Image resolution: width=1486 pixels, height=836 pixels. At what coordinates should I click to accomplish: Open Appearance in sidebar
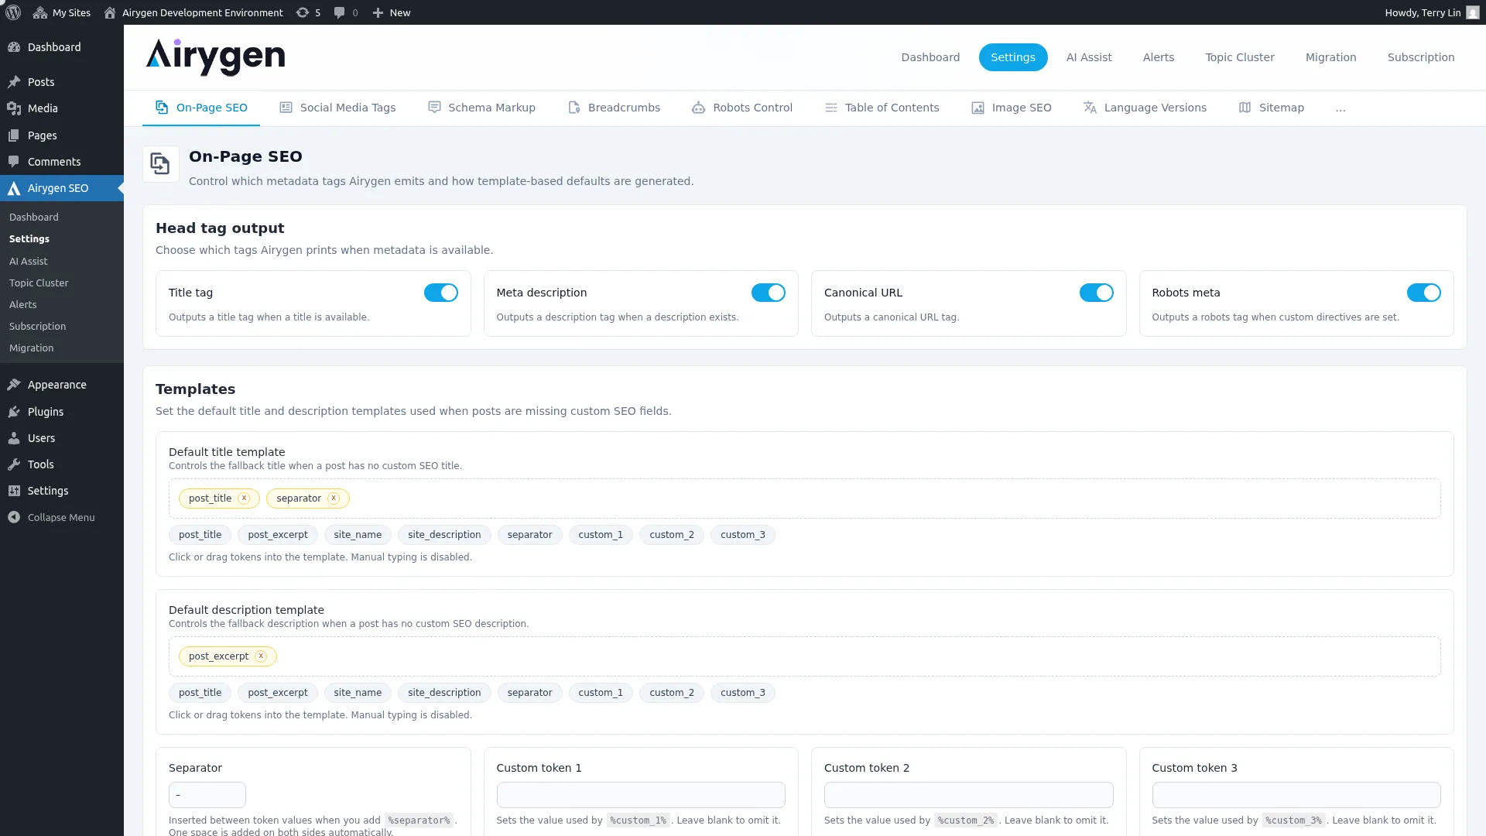point(62,385)
